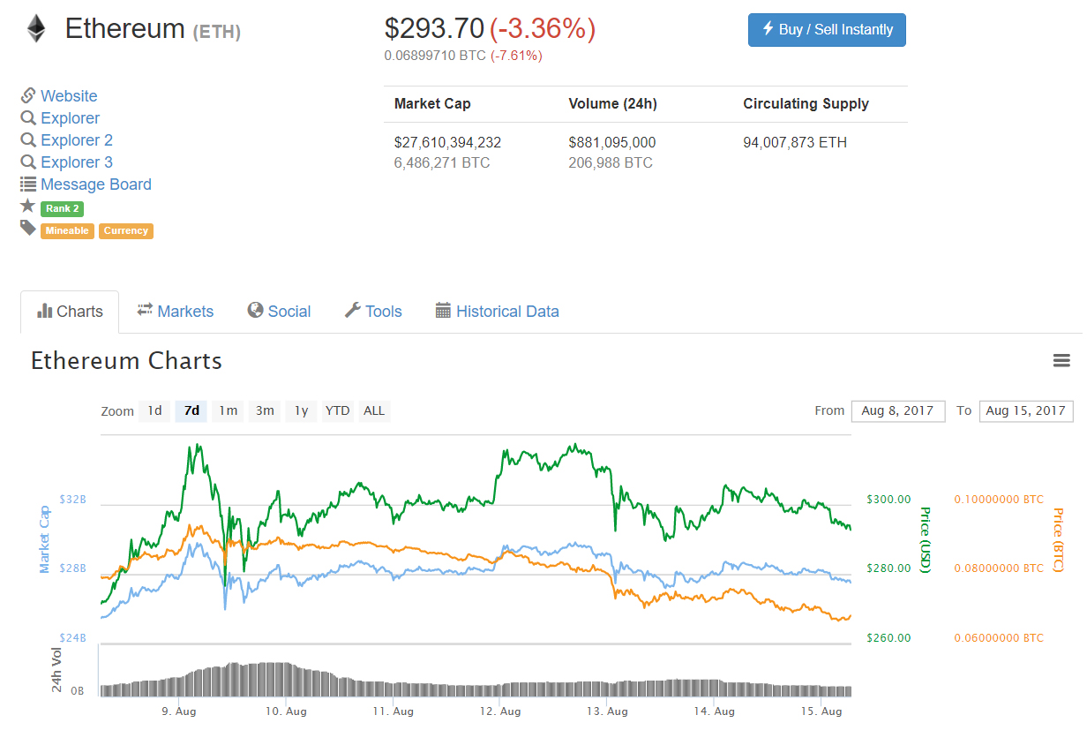This screenshot has height=730, width=1087.
Task: Set chart zoom to 1d
Action: [x=154, y=410]
